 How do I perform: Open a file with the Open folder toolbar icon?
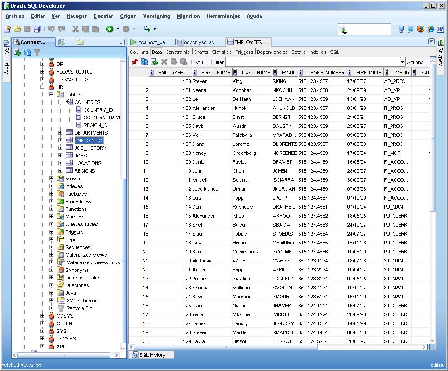click(x=17, y=28)
